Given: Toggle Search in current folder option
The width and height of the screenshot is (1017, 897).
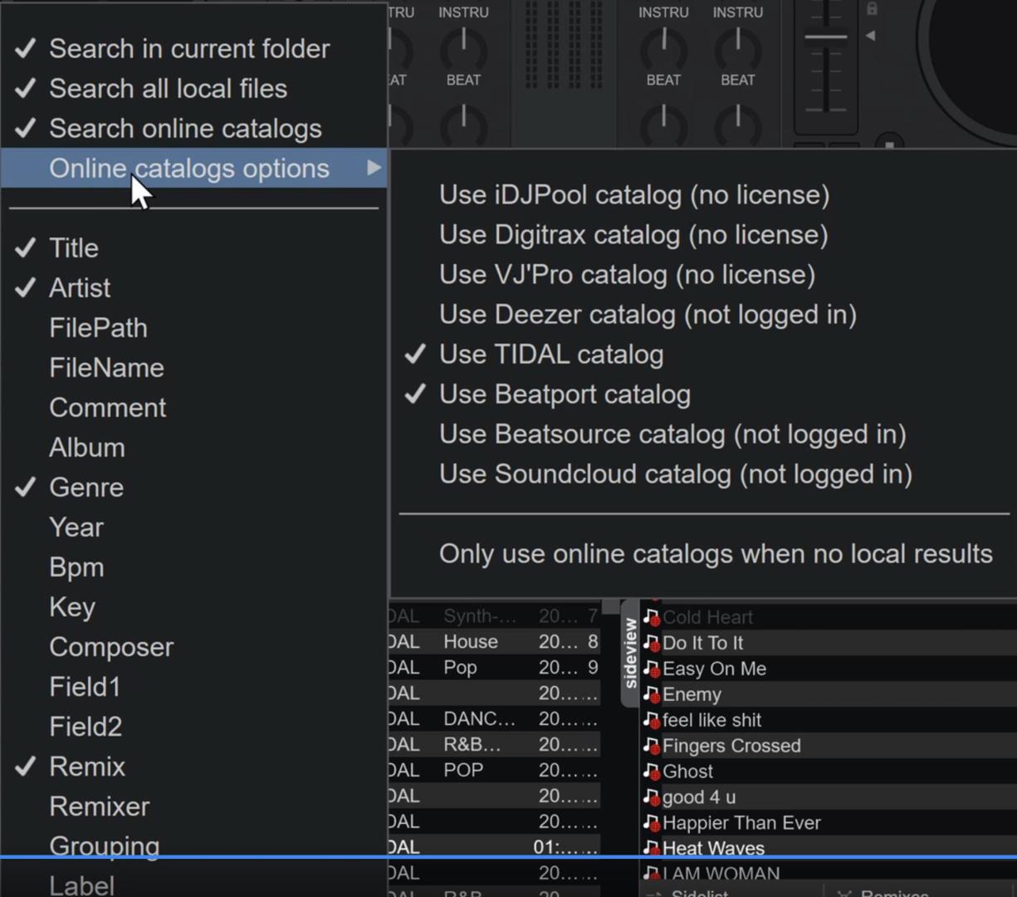Looking at the screenshot, I should [x=193, y=49].
